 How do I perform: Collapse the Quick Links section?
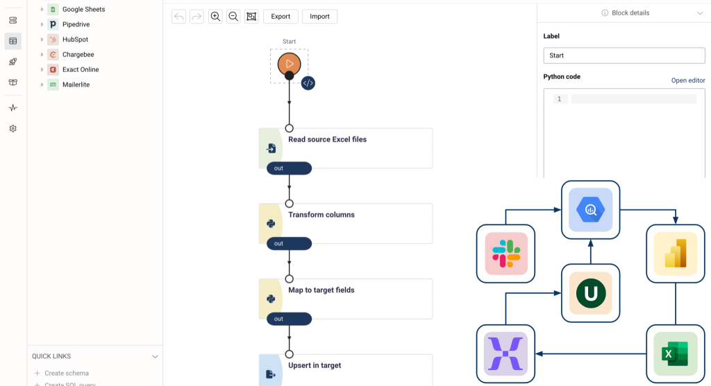(155, 357)
